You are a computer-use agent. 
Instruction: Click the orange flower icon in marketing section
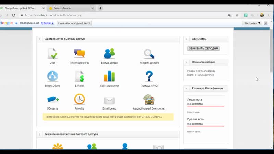tap(58, 146)
